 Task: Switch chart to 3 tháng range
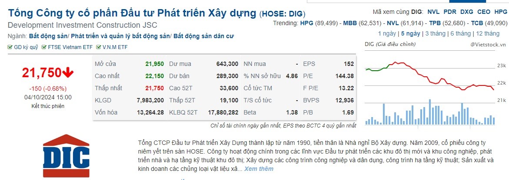[x=436, y=33]
